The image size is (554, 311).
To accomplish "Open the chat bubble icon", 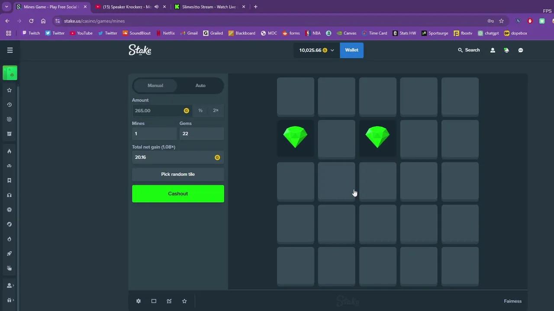I will click(x=521, y=50).
